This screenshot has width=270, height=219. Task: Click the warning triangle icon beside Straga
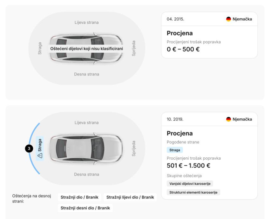[x=40, y=156]
